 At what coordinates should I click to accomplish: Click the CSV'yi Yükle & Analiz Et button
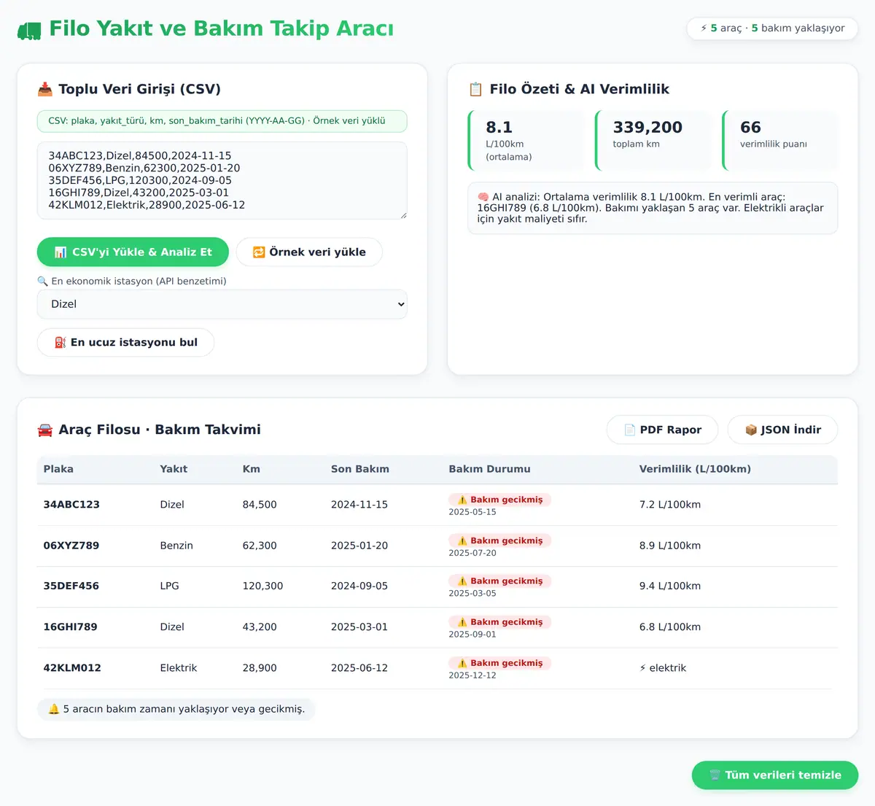tap(133, 252)
